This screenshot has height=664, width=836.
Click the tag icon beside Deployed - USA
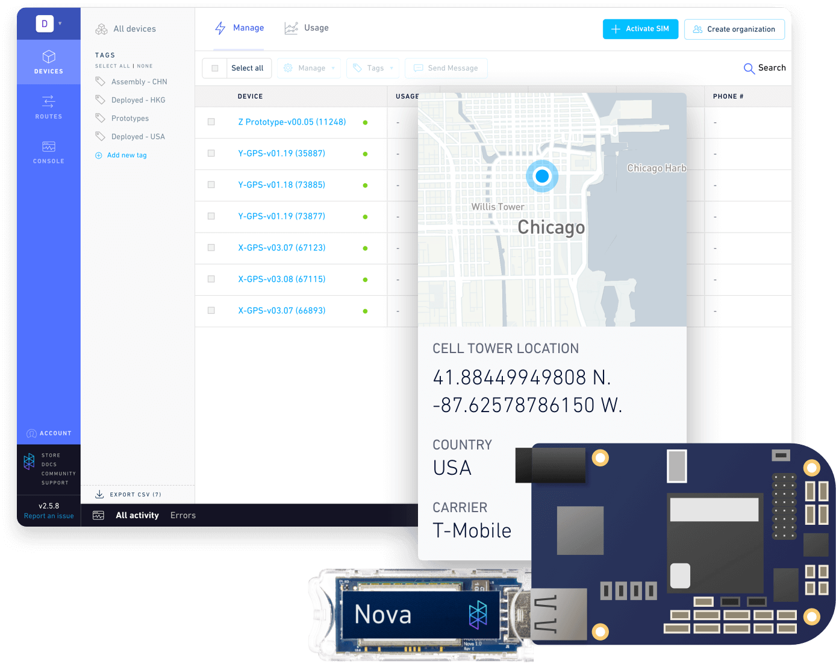[x=100, y=137]
